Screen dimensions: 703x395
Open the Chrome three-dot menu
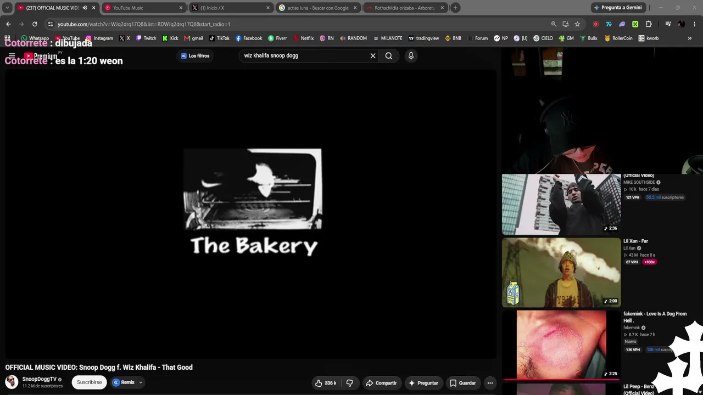(695, 24)
